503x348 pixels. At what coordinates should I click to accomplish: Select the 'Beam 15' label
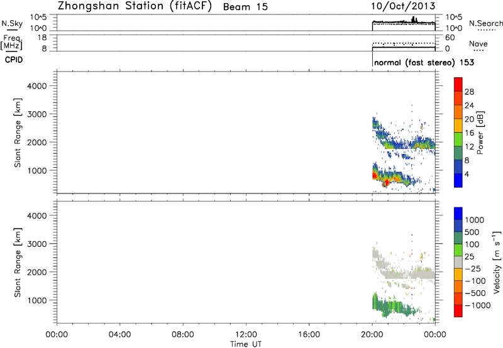[245, 7]
